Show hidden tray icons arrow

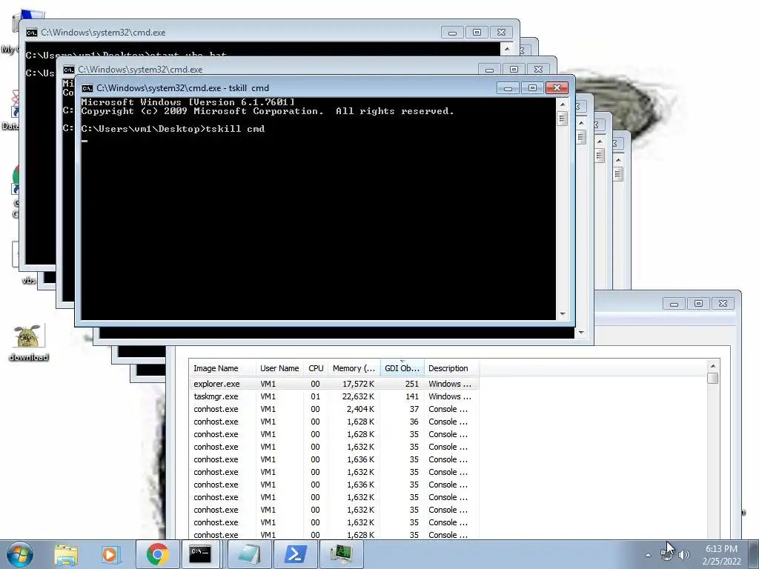[648, 555]
